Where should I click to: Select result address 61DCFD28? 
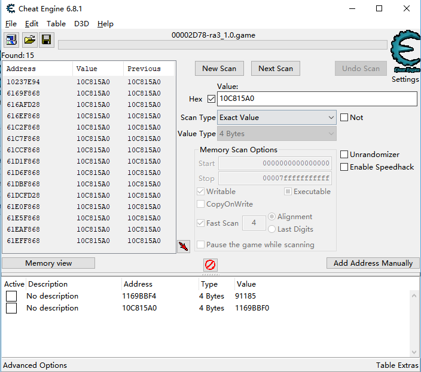click(x=23, y=195)
